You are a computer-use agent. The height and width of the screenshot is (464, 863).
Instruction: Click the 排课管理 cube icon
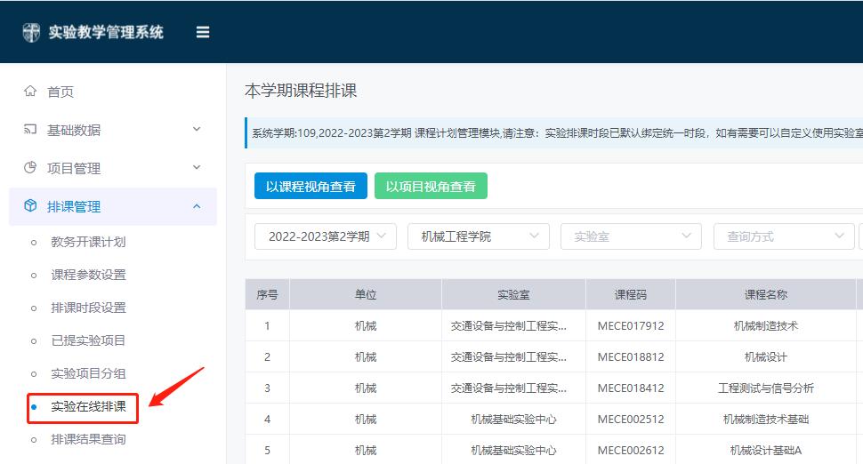click(30, 206)
